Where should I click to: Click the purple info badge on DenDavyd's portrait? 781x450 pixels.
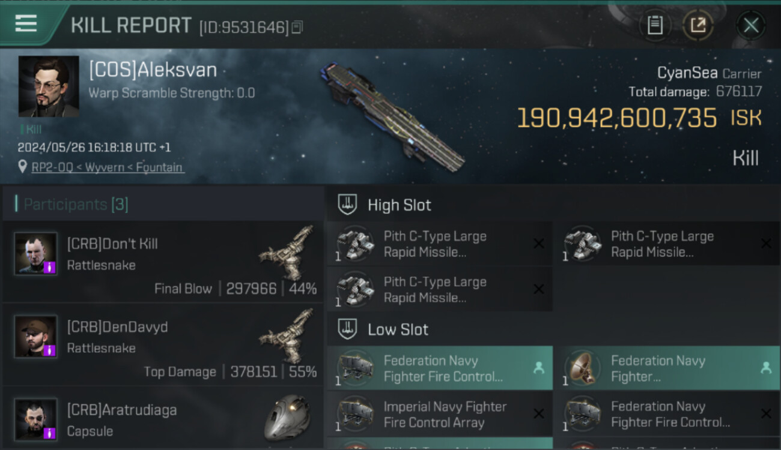pos(50,350)
